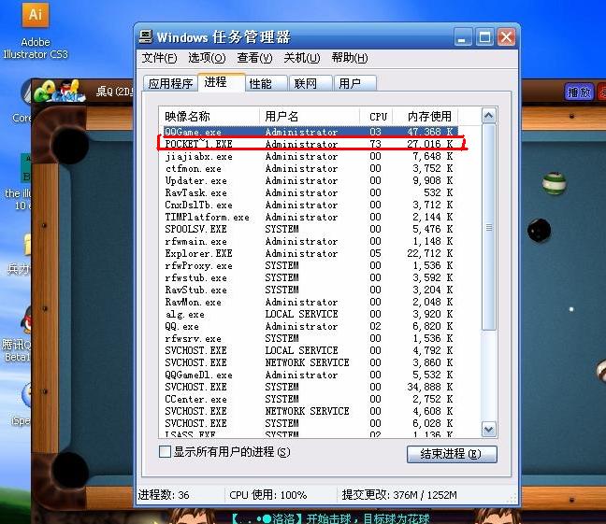Image resolution: width=606 pixels, height=524 pixels.
Task: Switch to the 应用程序 tab
Action: (170, 83)
